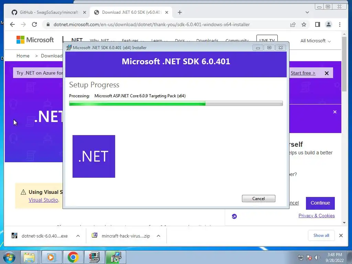352x264 pixels.
Task: Click the Microsoft logo
Action: pos(35,40)
